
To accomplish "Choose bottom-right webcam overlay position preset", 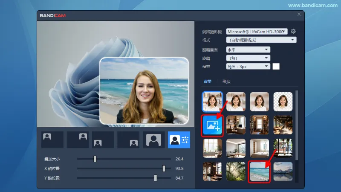I will pyautogui.click(x=128, y=140).
